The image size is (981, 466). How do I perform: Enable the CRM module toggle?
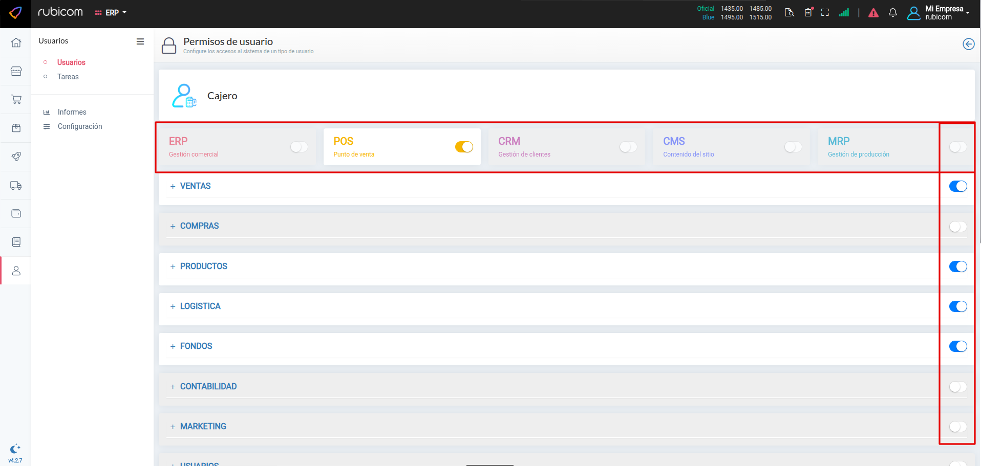[x=628, y=147]
